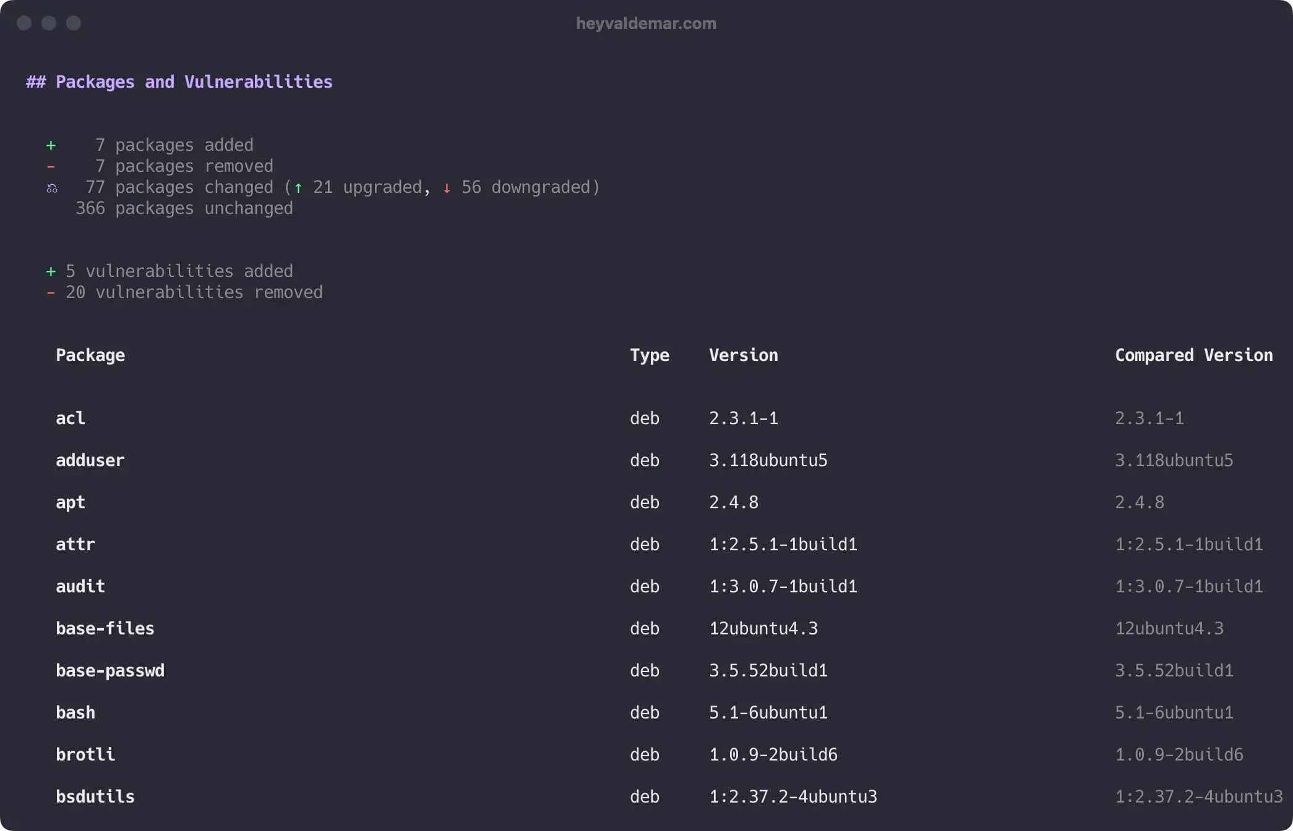Click apt version '2.4.8' in Version column
The height and width of the screenshot is (831, 1293).
[x=734, y=503]
